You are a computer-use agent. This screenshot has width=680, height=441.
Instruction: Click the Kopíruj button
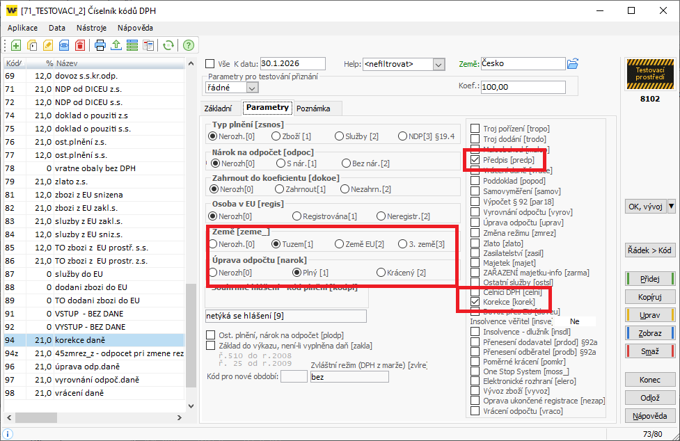650,297
